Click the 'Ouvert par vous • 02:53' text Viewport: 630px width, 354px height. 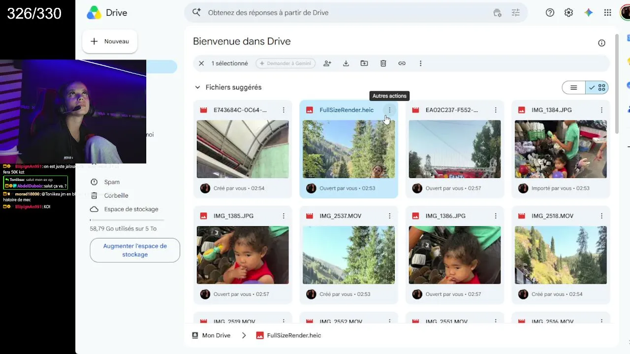click(347, 188)
